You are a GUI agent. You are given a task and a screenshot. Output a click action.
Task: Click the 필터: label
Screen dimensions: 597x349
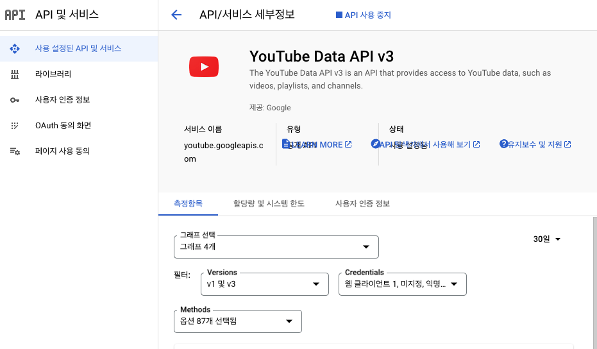point(182,275)
